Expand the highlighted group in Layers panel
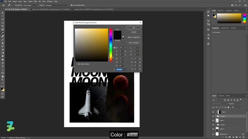The height and width of the screenshot is (139, 248). click(216, 116)
